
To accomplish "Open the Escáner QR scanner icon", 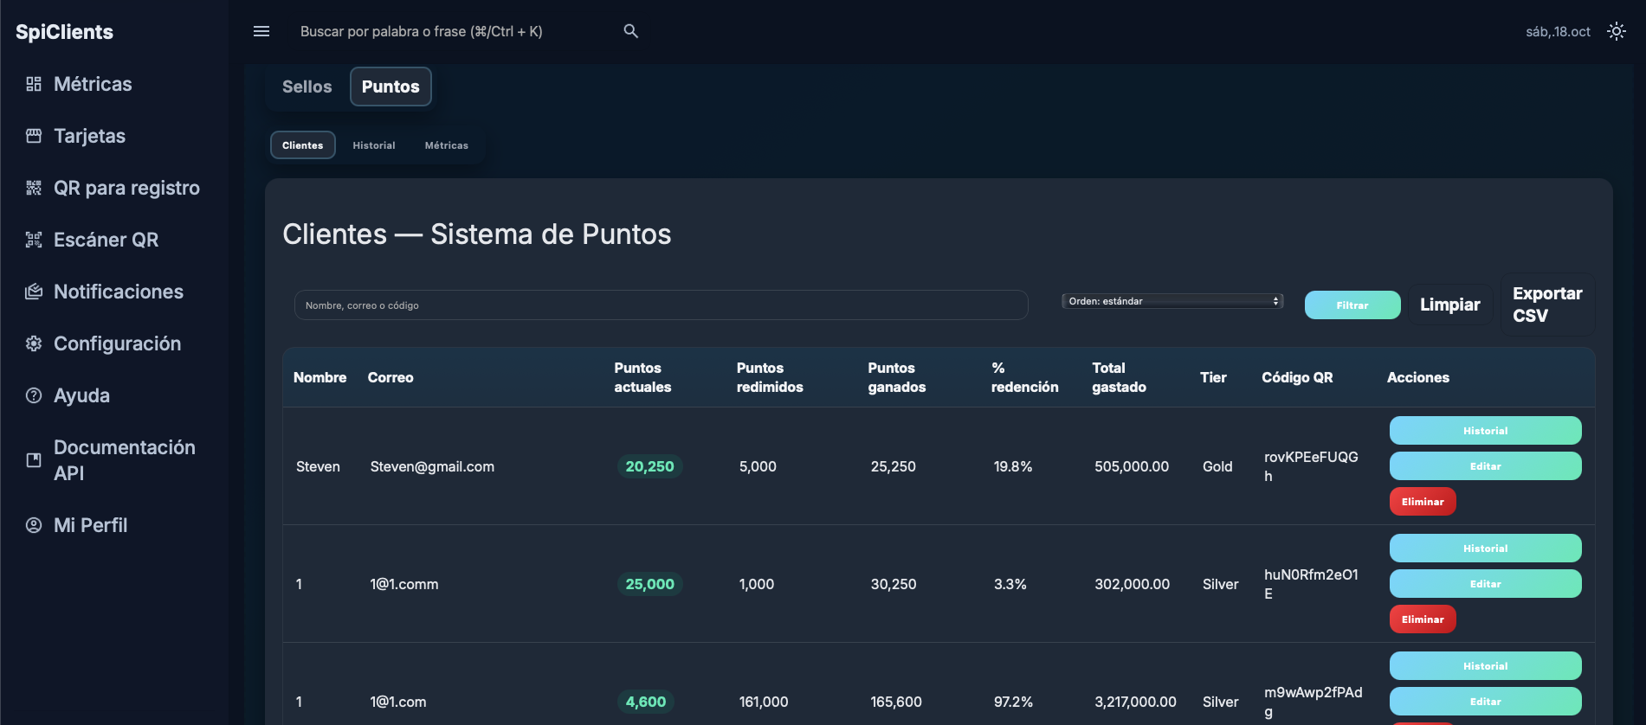I will click(34, 240).
